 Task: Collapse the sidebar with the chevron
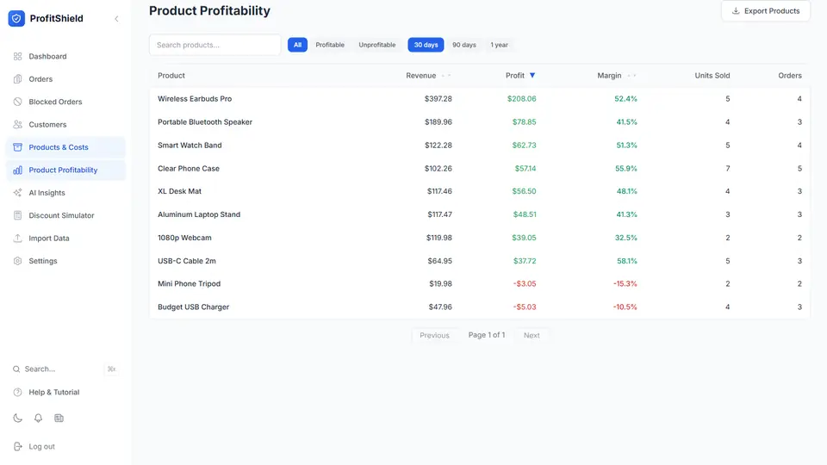pos(116,19)
